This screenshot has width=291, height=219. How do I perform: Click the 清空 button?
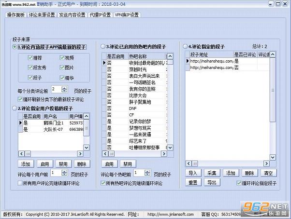click(x=269, y=173)
